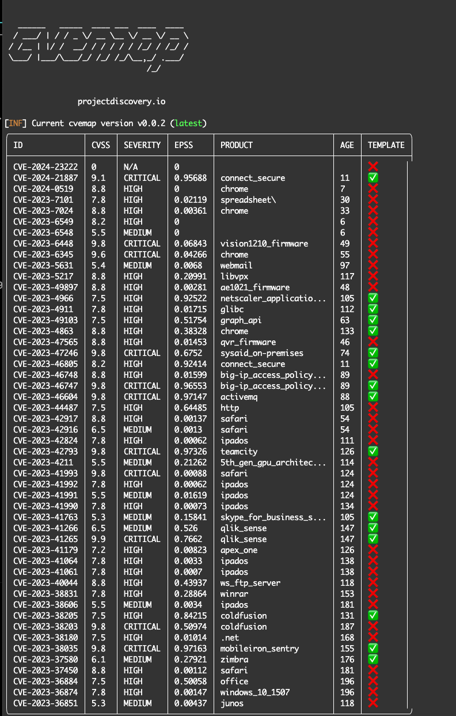
Task: Click the green 'latest' version label
Action: (x=188, y=123)
